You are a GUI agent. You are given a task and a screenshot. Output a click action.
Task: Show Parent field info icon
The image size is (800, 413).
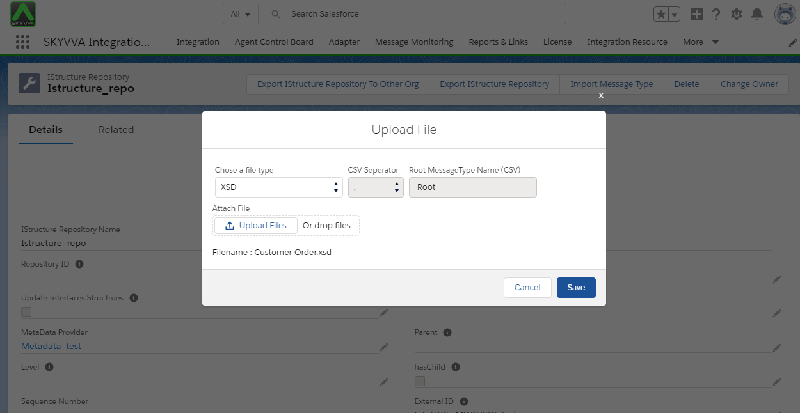pos(447,332)
